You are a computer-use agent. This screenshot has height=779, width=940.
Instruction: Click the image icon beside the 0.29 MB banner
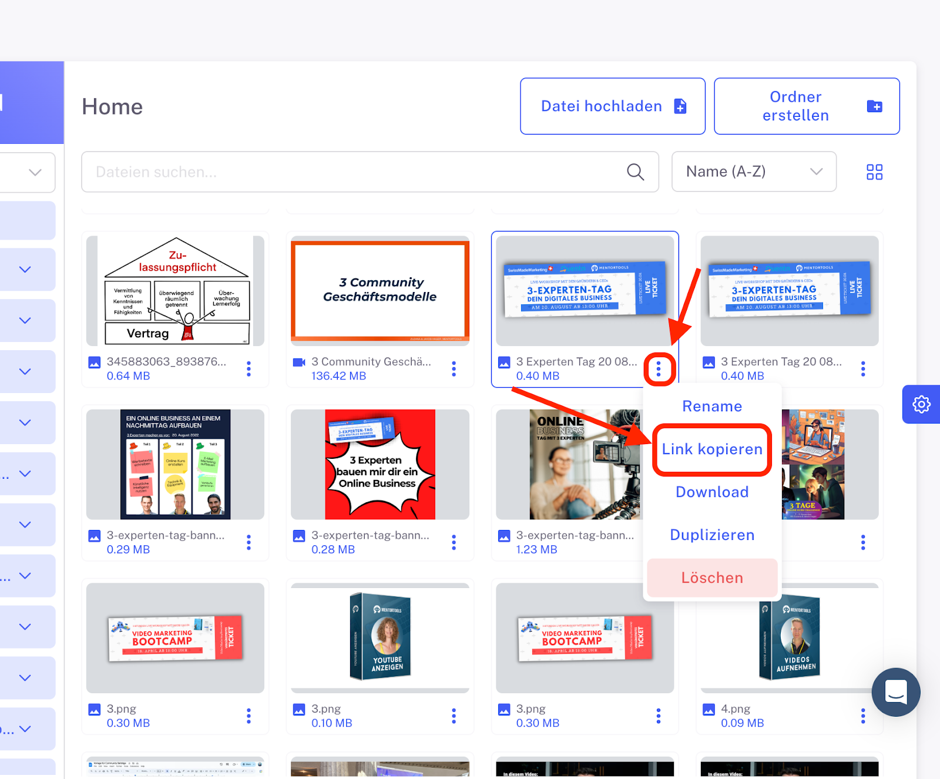point(94,536)
